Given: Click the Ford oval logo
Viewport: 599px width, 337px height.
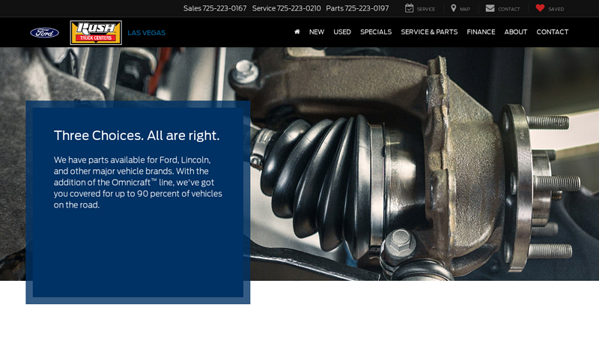Looking at the screenshot, I should 45,33.
